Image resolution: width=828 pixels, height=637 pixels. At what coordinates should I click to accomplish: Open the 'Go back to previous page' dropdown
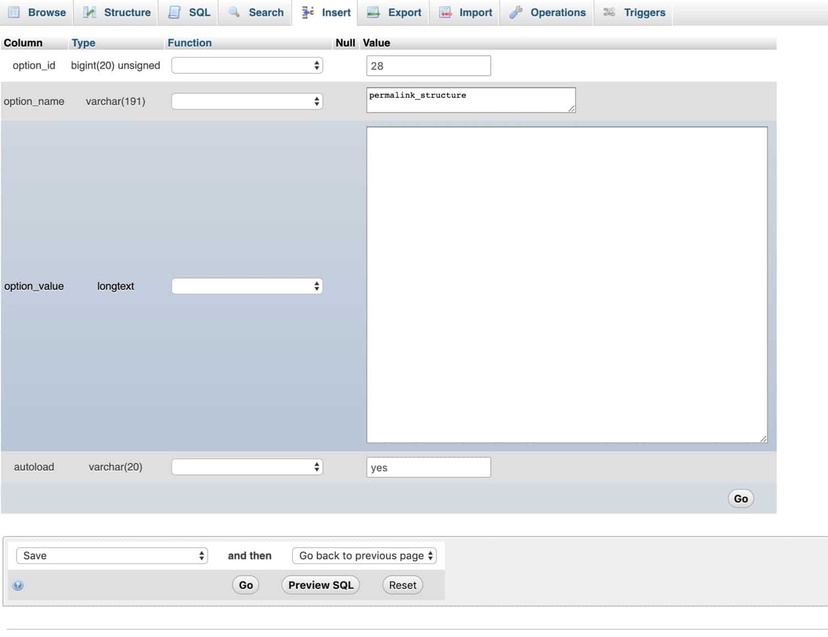[x=364, y=556]
